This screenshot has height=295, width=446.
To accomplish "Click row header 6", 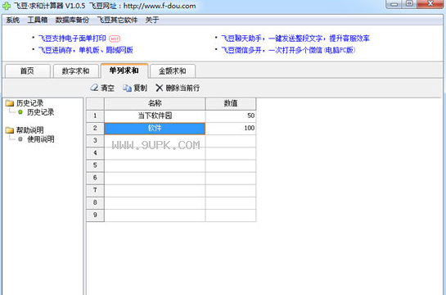I will (x=95, y=178).
